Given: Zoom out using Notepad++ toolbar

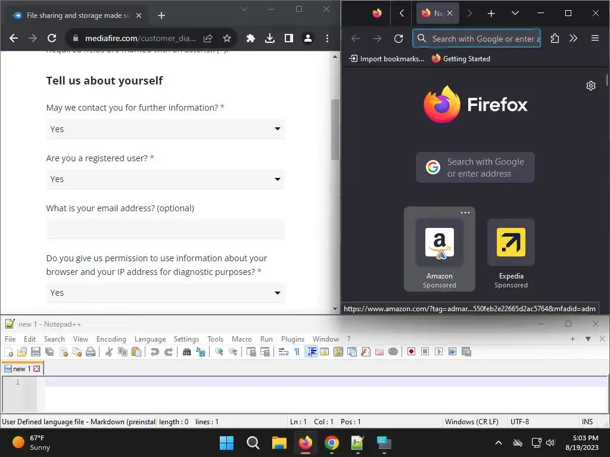Looking at the screenshot, I should (233, 352).
